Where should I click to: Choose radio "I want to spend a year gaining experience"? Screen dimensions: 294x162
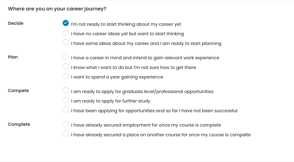click(66, 76)
